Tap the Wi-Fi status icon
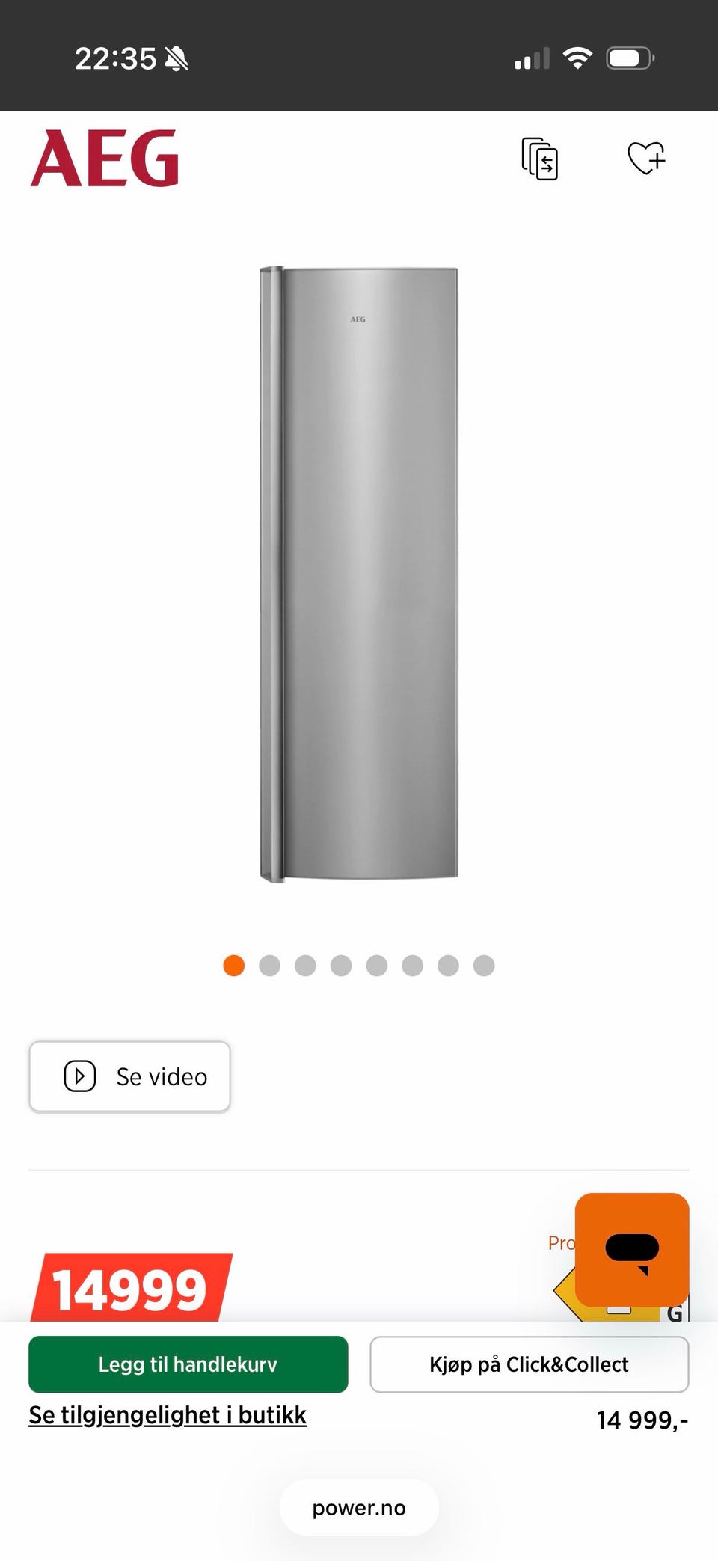Screen dimensions: 718x1561 (x=577, y=58)
